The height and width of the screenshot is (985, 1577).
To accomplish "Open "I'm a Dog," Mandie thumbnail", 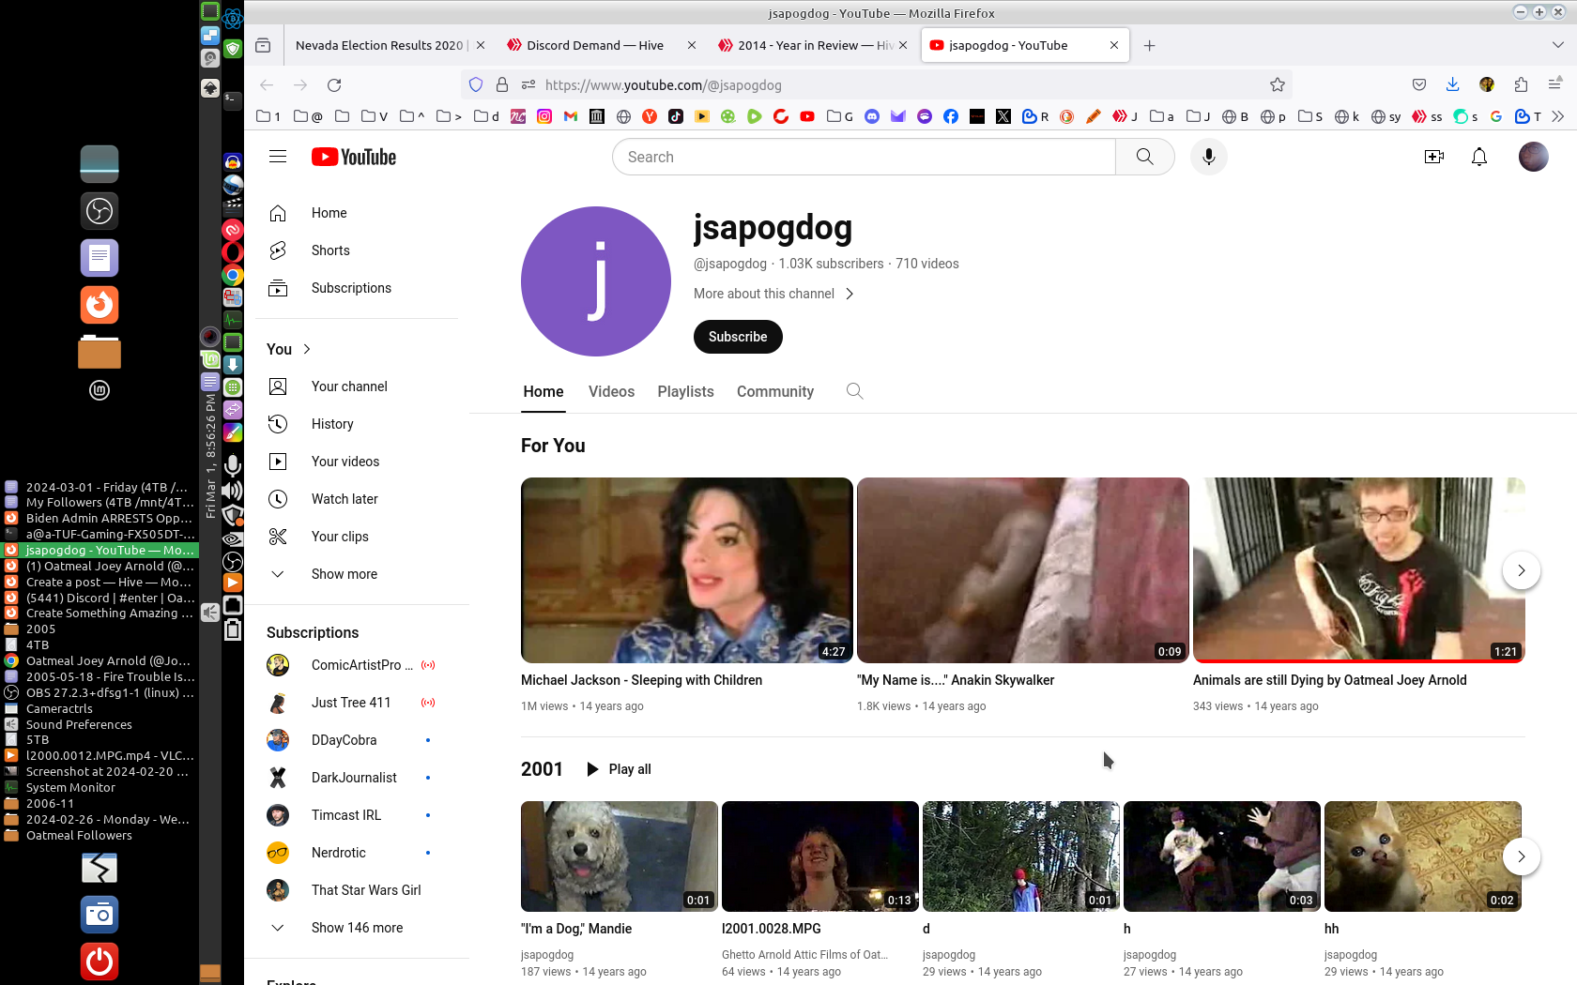I will click(x=620, y=856).
